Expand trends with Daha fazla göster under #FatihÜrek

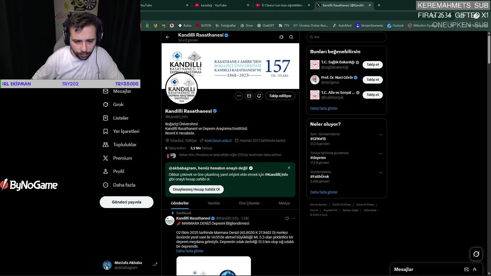coord(324,192)
